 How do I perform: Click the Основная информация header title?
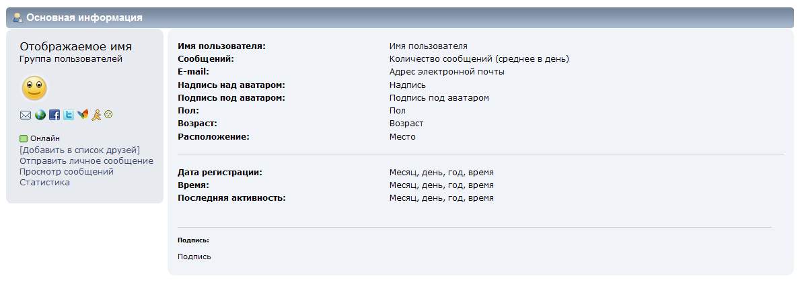(84, 17)
